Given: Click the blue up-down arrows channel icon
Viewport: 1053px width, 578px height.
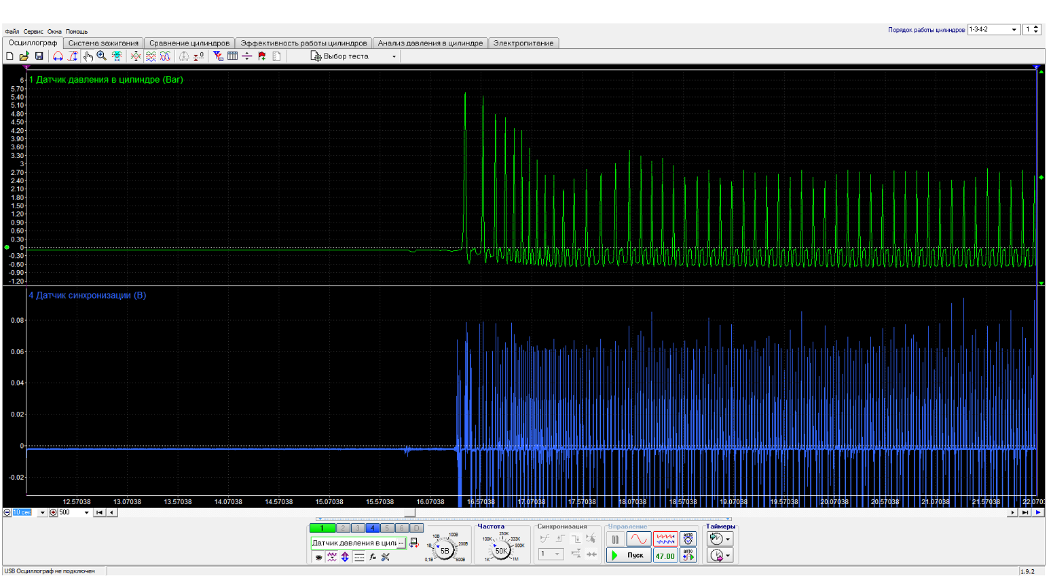Looking at the screenshot, I should [x=346, y=556].
